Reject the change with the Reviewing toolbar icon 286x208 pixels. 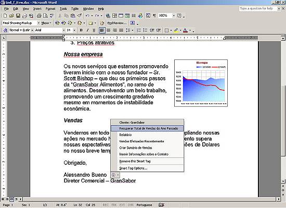pyautogui.click(x=80, y=23)
